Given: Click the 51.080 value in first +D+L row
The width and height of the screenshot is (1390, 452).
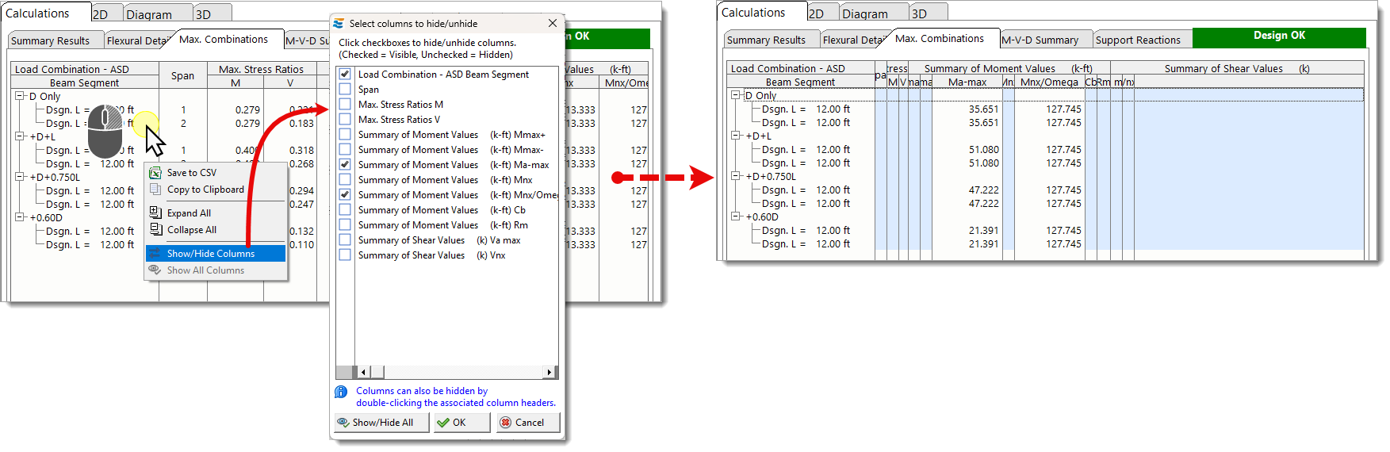Looking at the screenshot, I should pos(983,150).
